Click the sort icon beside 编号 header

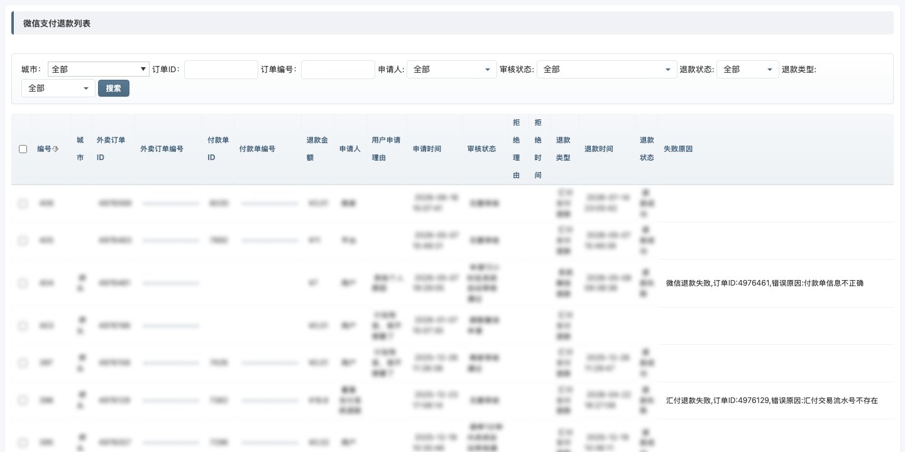tap(55, 149)
